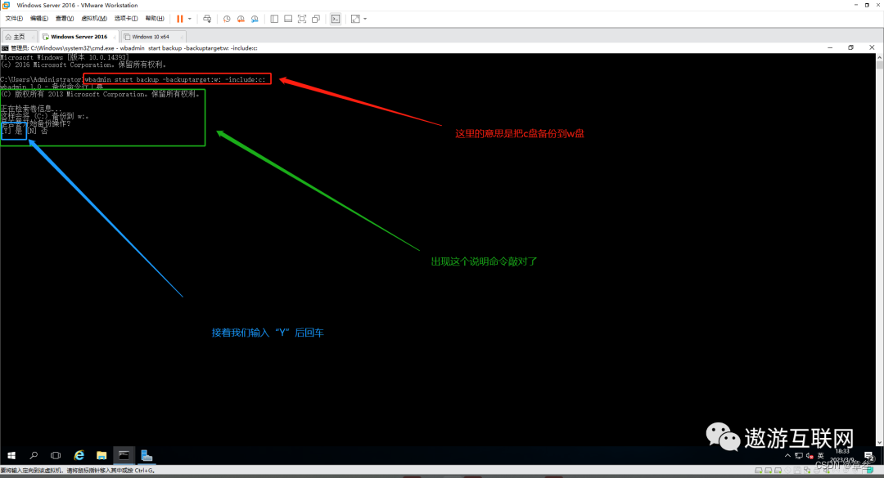
Task: Click the cmd window title bar icon
Action: click(5, 48)
